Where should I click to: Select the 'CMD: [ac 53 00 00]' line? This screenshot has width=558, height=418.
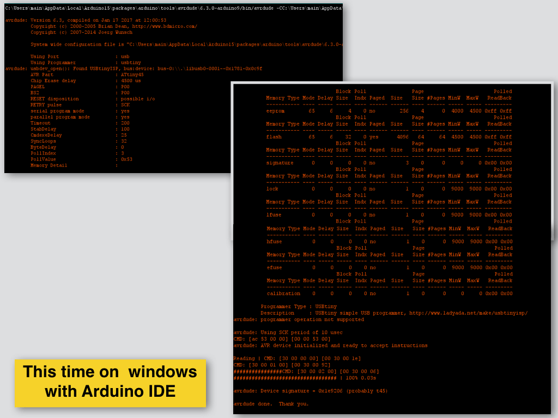[x=282, y=339]
